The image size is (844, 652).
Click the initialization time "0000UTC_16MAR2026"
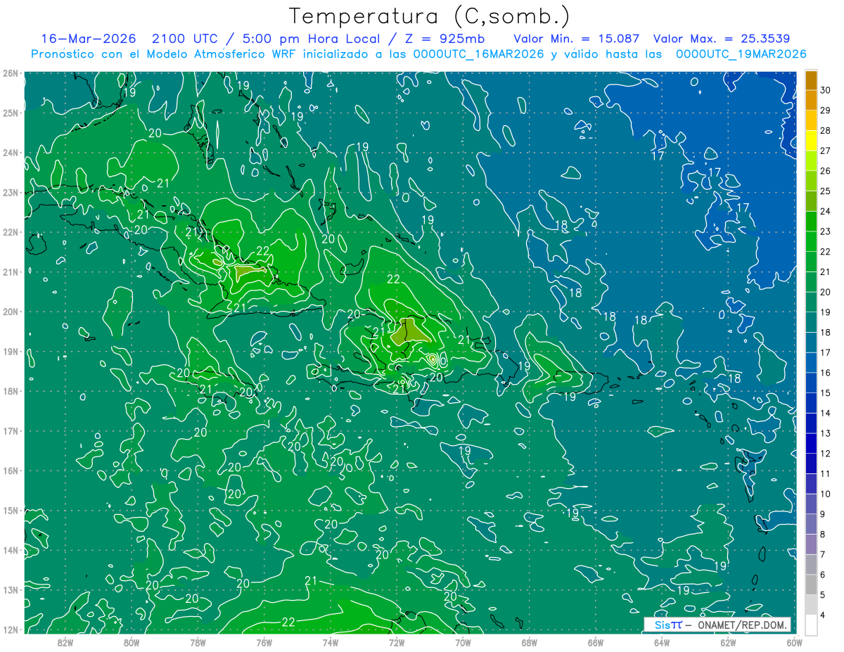coord(480,54)
